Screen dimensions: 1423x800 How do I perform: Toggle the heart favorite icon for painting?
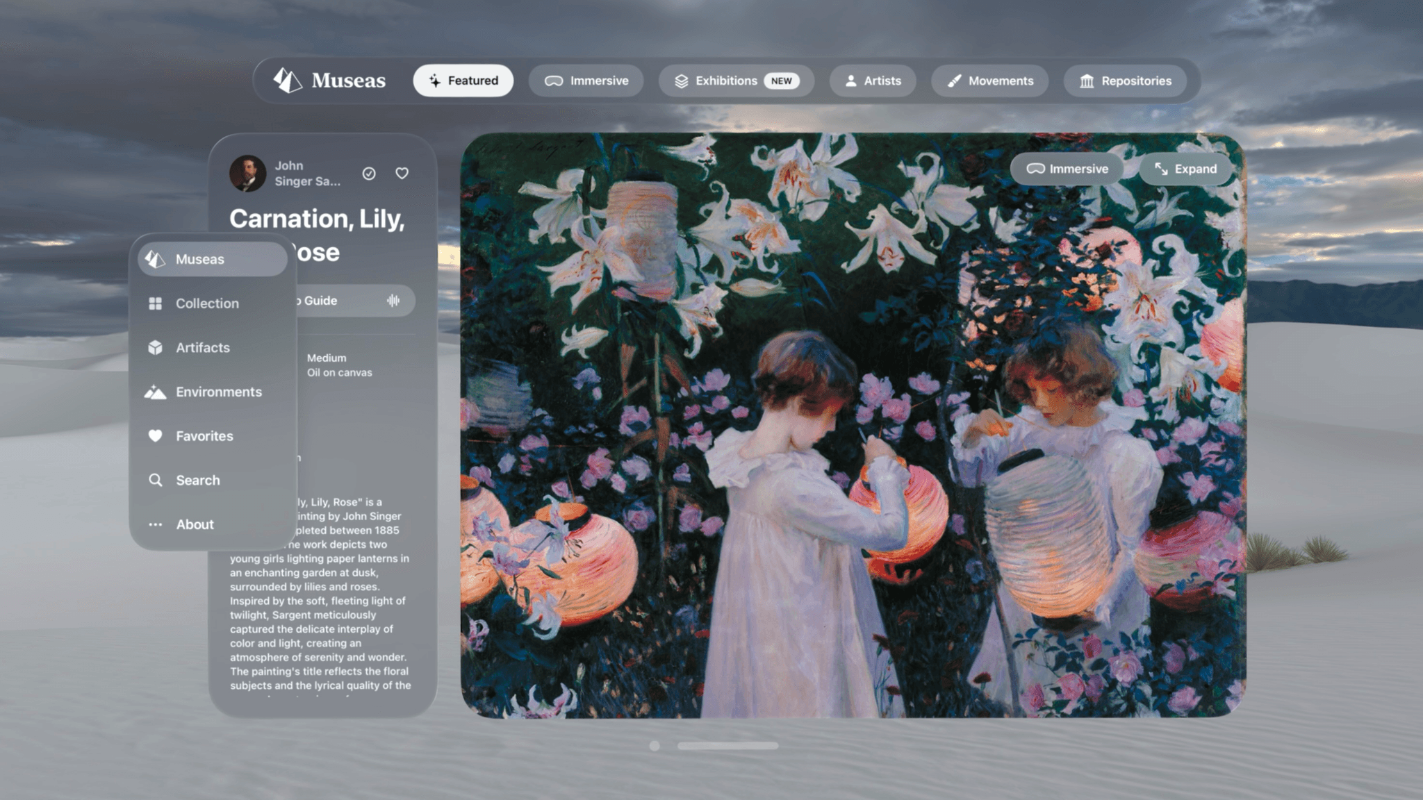coord(402,174)
